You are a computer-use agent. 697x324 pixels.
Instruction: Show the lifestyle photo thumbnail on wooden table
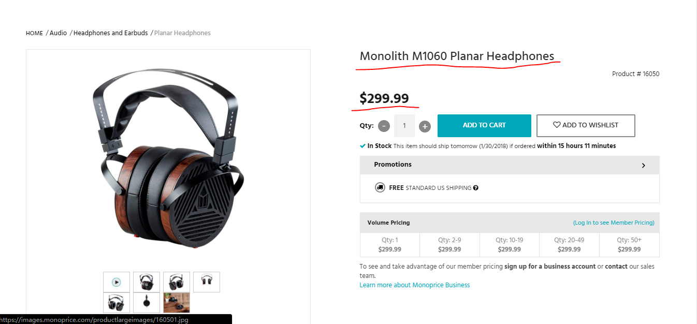tap(177, 303)
